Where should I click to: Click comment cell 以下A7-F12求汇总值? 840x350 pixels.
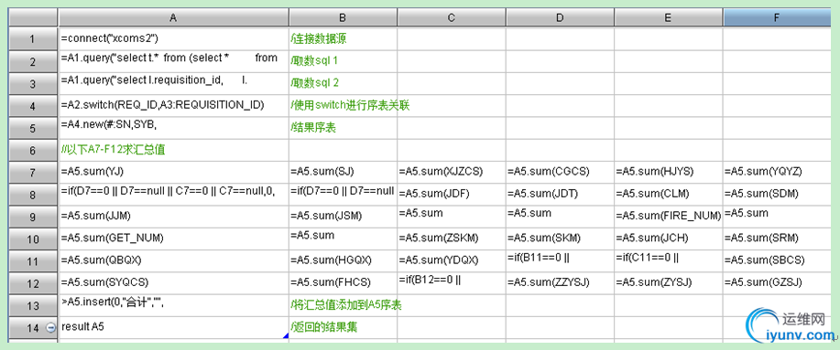[x=173, y=151]
